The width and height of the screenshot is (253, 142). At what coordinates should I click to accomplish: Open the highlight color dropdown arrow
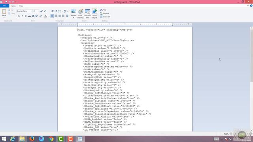(43, 16)
